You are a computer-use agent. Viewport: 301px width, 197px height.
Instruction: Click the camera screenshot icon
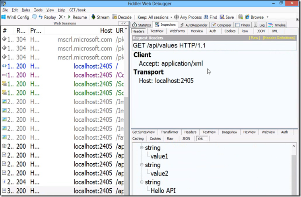coord(241,17)
